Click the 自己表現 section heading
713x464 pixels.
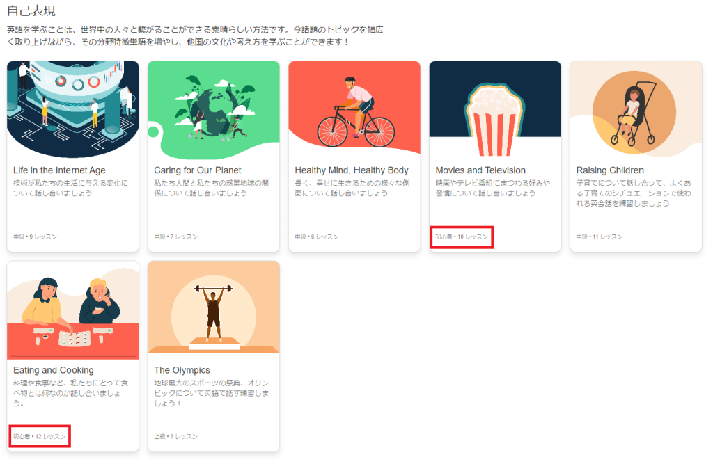click(31, 11)
